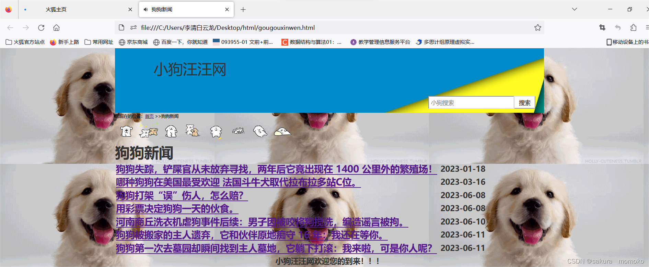Click the date 2023-06-10
649x267 pixels.
pos(463,222)
